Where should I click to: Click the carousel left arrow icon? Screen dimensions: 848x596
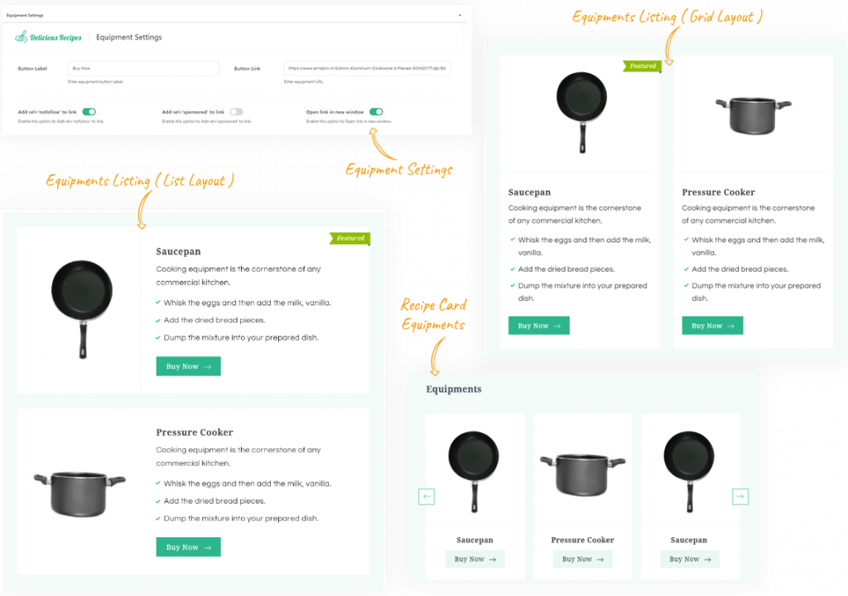pyautogui.click(x=426, y=497)
